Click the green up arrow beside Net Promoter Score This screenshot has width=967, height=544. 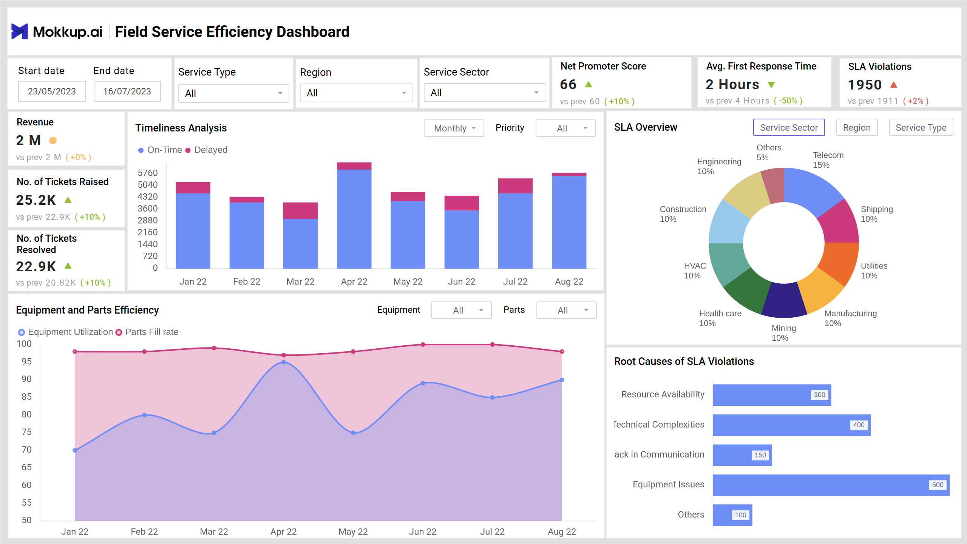click(589, 84)
